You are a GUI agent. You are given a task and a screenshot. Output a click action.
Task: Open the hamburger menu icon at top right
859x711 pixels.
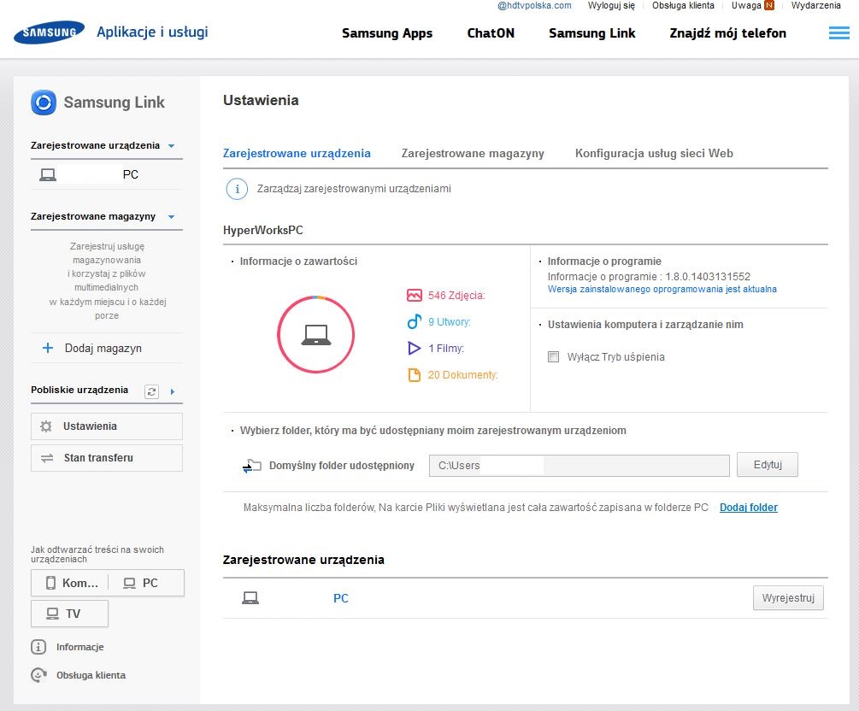(838, 33)
